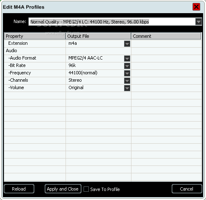
Task: Click the Comment cell for Extension row
Action: click(167, 44)
